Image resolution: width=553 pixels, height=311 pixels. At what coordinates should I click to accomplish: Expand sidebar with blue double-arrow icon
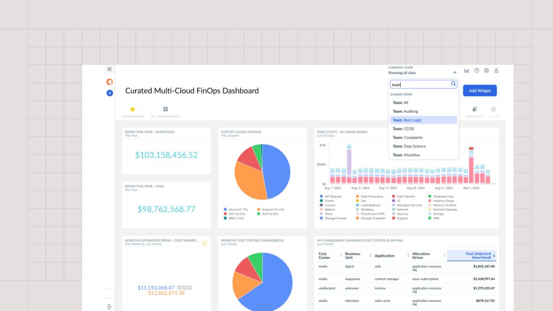tap(110, 93)
